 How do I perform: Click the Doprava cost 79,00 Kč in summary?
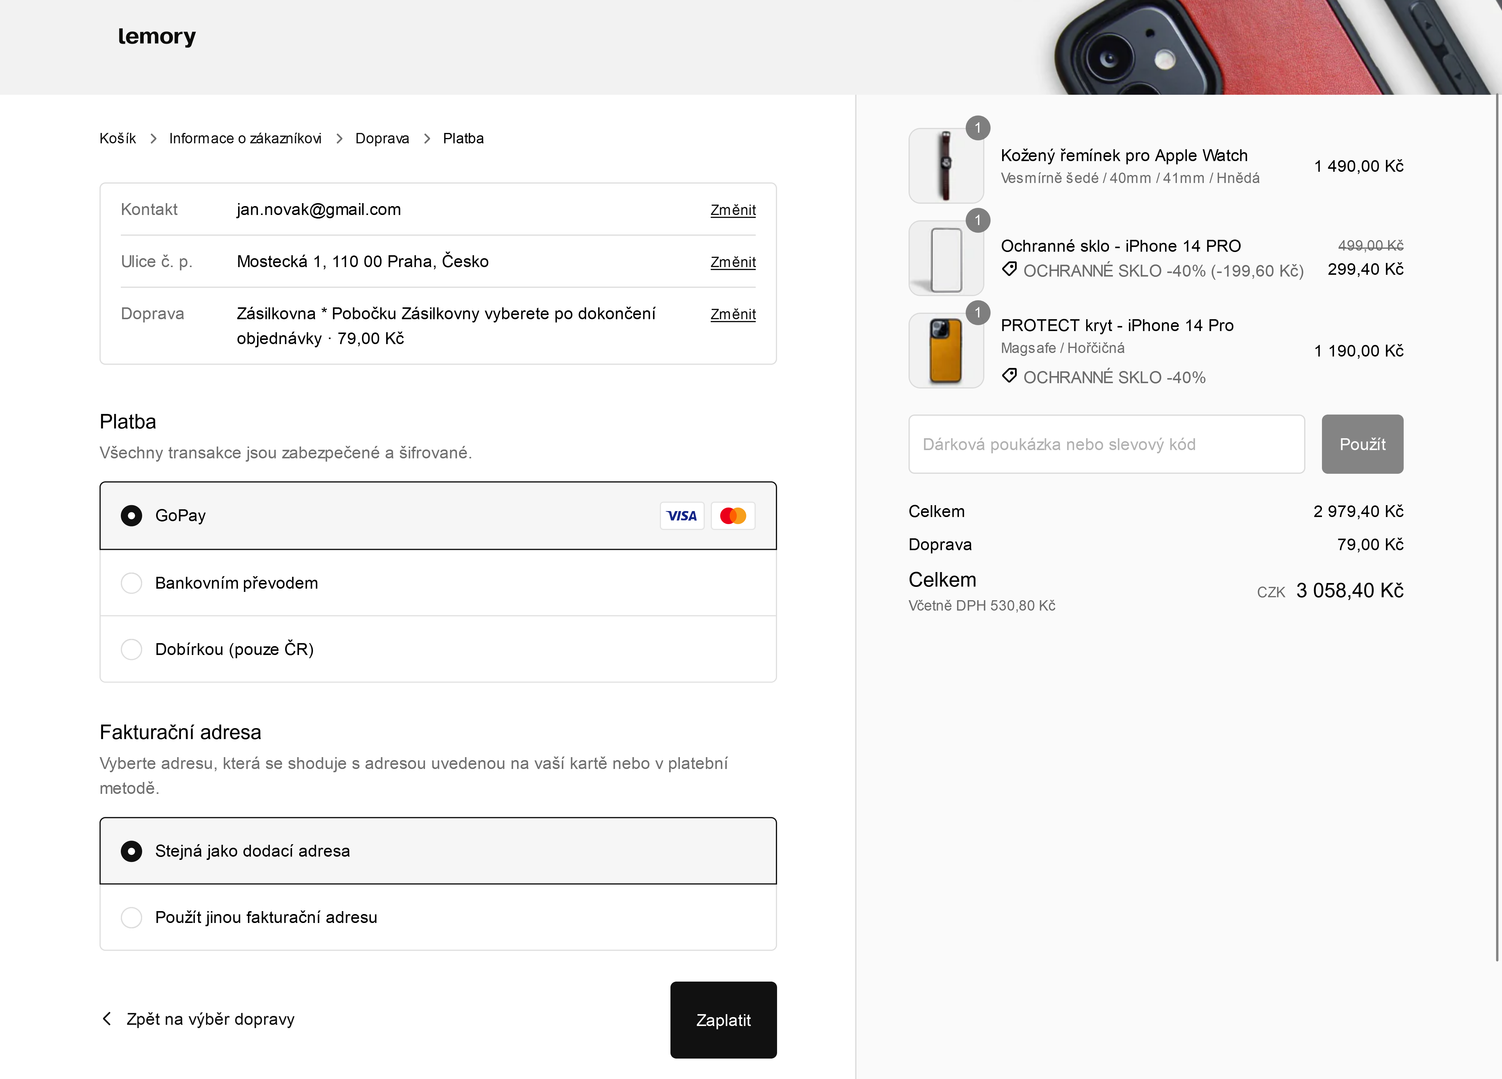tap(1370, 545)
